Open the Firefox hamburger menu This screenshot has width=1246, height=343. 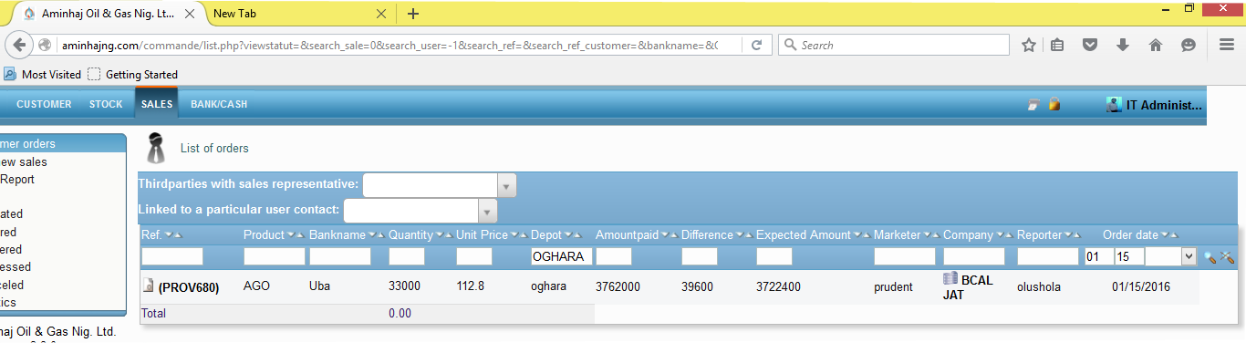[x=1226, y=45]
